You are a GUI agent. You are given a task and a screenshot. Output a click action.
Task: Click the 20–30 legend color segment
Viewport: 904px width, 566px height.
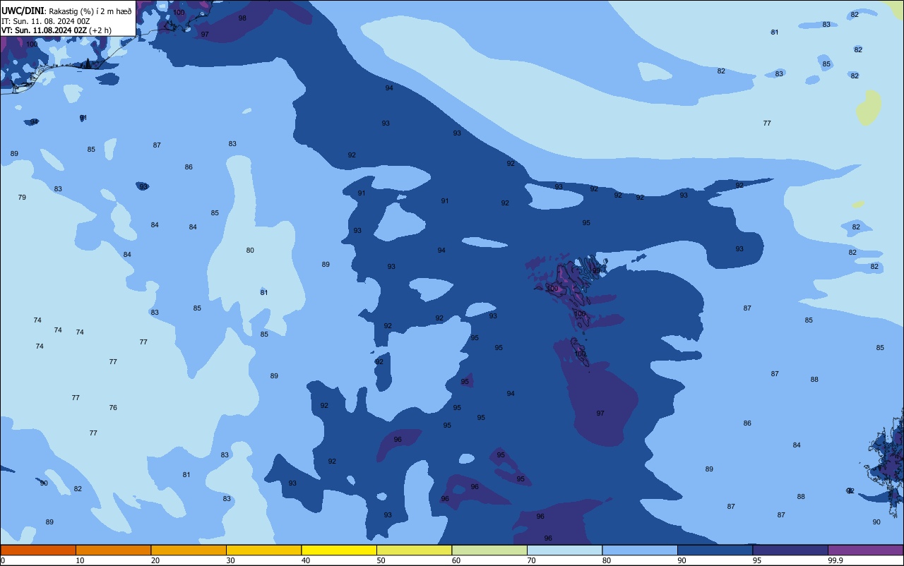[x=189, y=550]
